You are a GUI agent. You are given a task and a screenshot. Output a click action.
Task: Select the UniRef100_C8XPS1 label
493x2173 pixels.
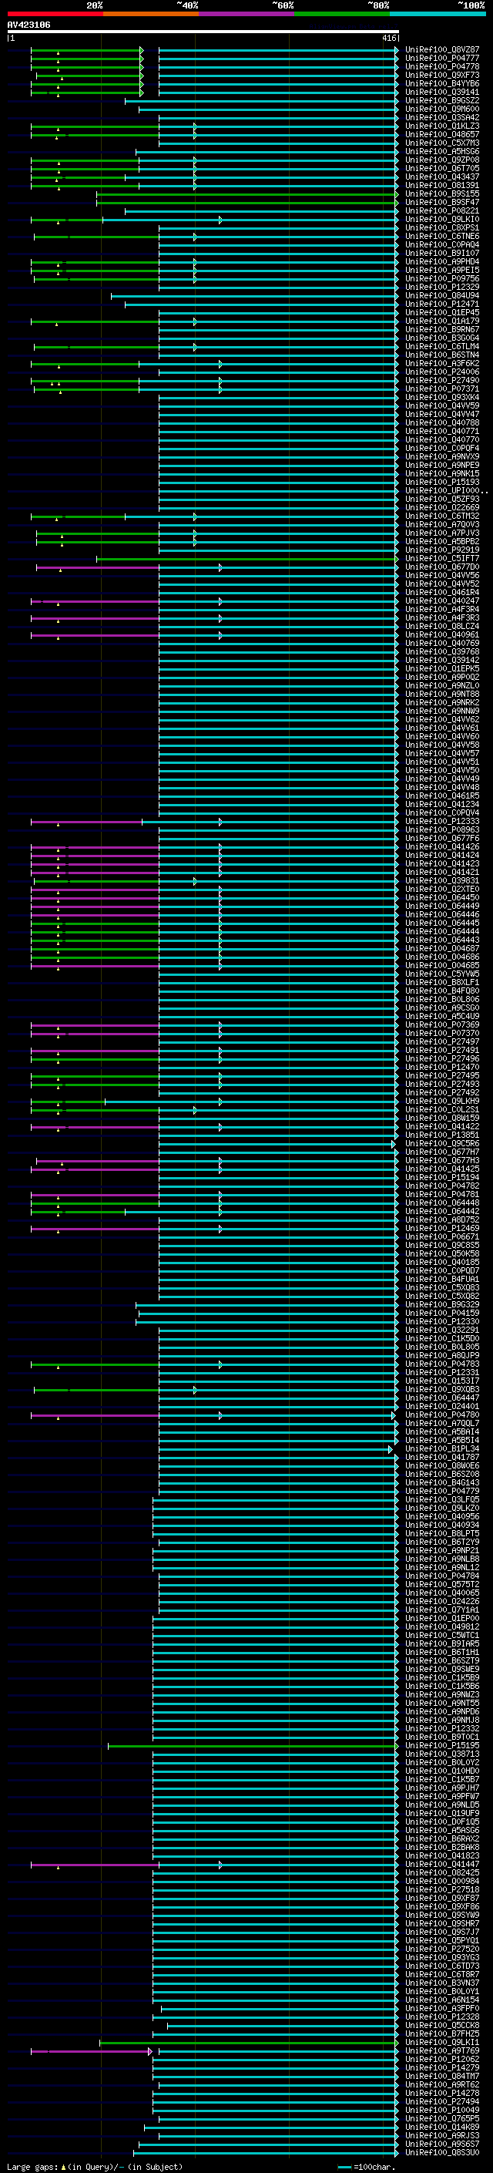pyautogui.click(x=441, y=227)
